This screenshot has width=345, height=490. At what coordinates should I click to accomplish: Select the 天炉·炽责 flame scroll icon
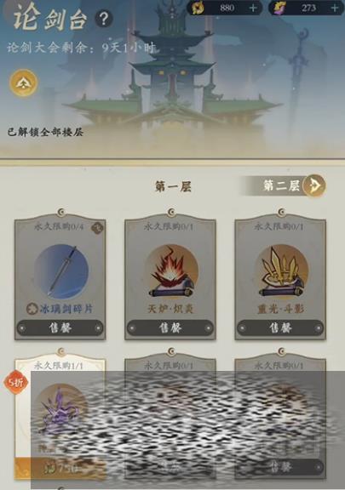tap(171, 272)
